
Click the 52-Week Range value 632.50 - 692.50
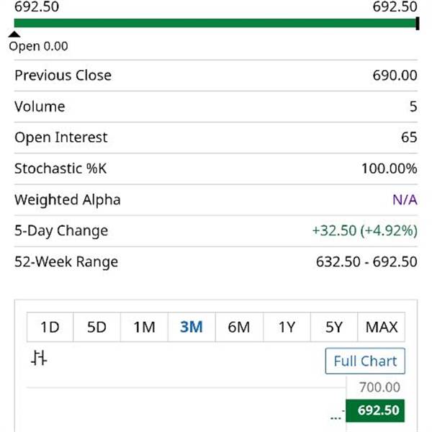click(366, 262)
